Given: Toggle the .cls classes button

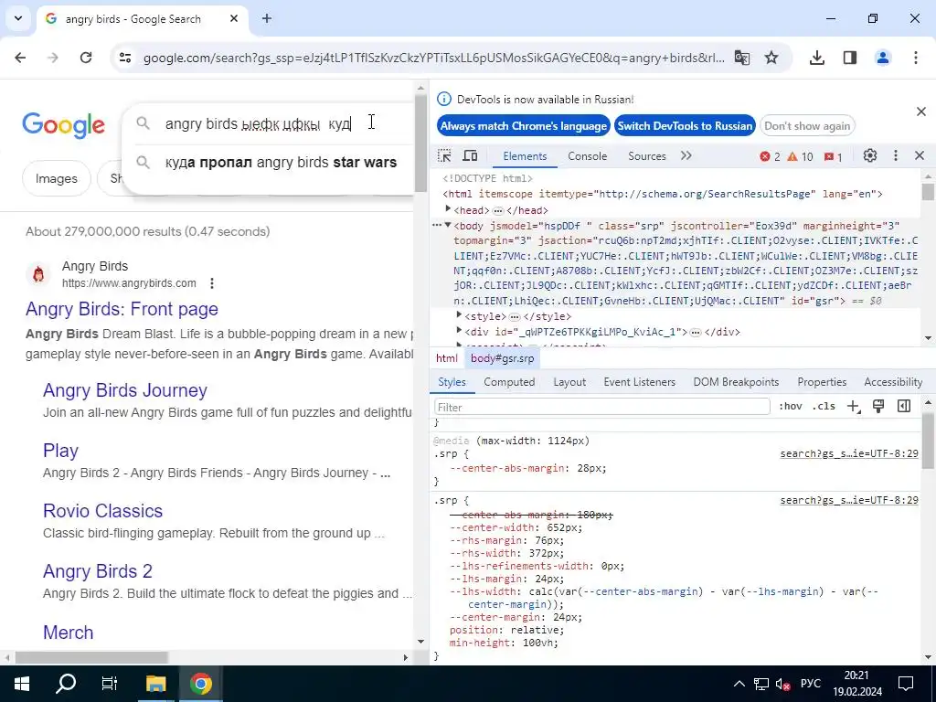Looking at the screenshot, I should [824, 407].
